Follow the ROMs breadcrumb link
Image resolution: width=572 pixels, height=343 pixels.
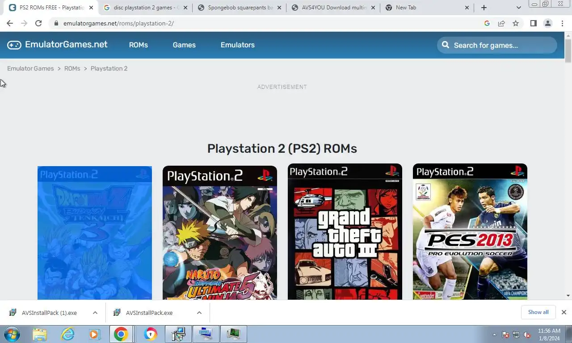click(72, 68)
